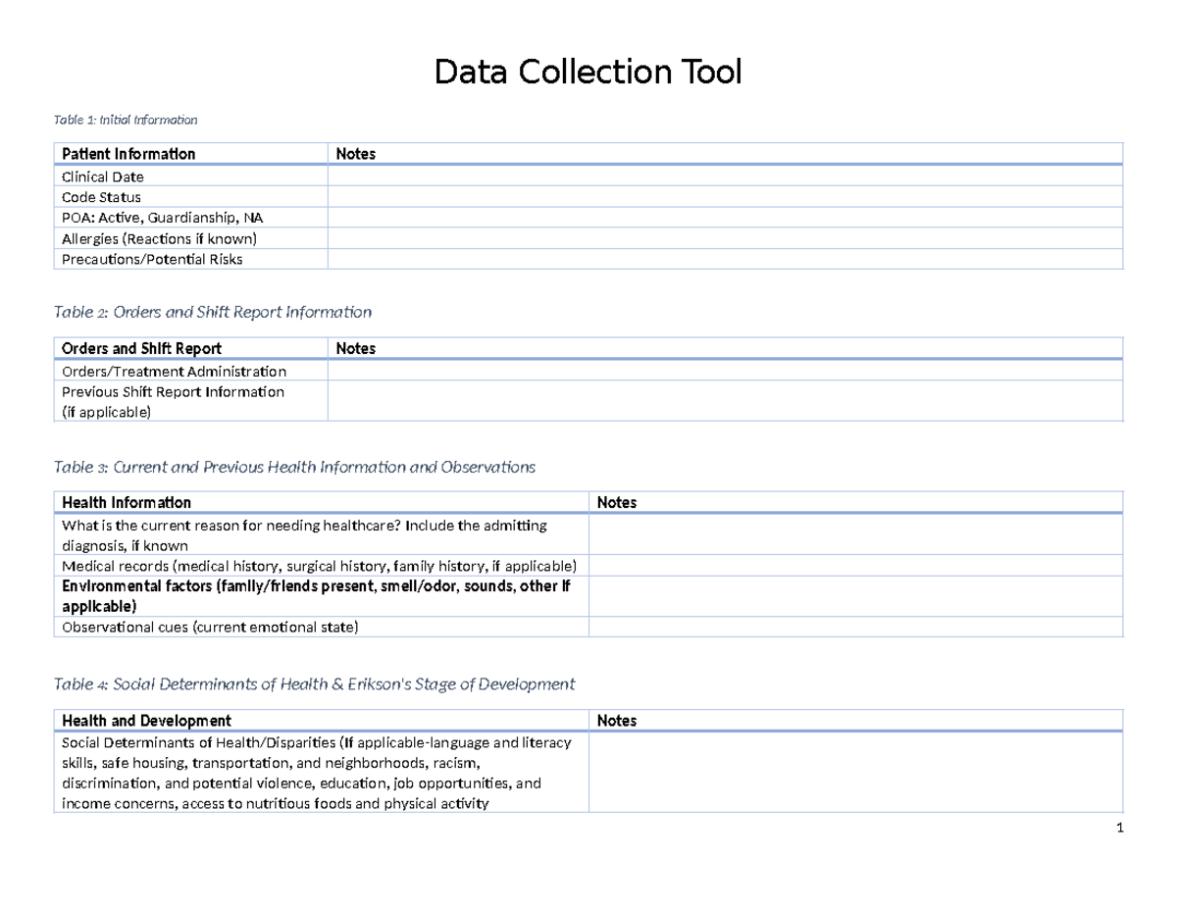
Task: Click 'Observational cues (current emotional state)' row
Action: pyautogui.click(x=321, y=627)
